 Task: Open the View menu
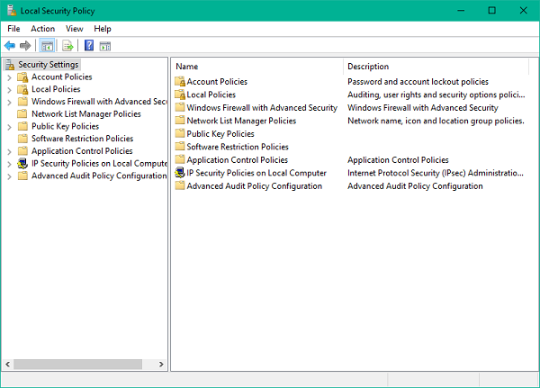(74, 29)
